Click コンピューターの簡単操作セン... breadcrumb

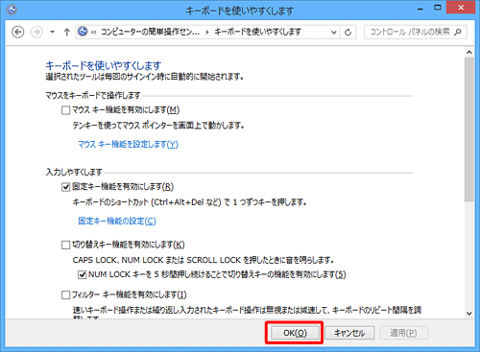(x=150, y=32)
